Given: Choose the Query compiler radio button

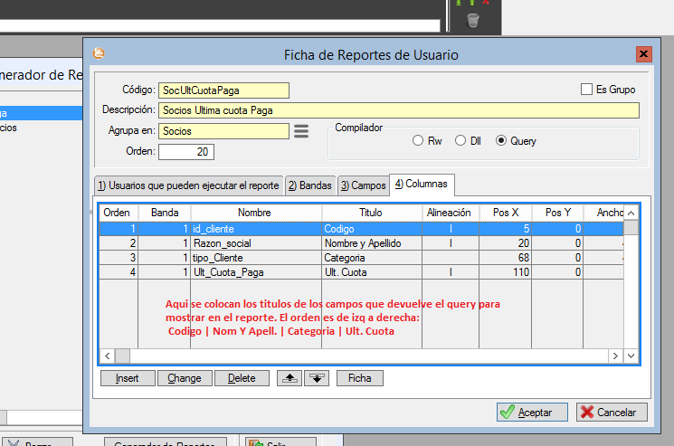Looking at the screenshot, I should click(x=501, y=141).
